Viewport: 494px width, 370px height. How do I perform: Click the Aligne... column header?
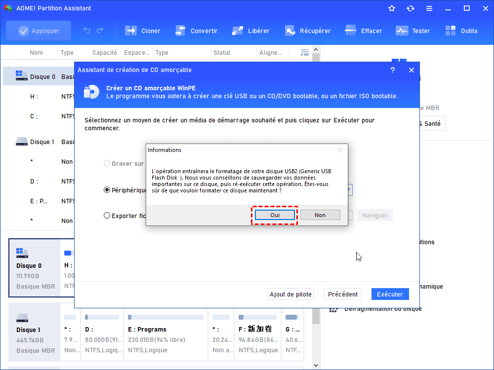point(271,53)
